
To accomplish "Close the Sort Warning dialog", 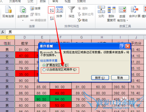I will coord(128,46).
